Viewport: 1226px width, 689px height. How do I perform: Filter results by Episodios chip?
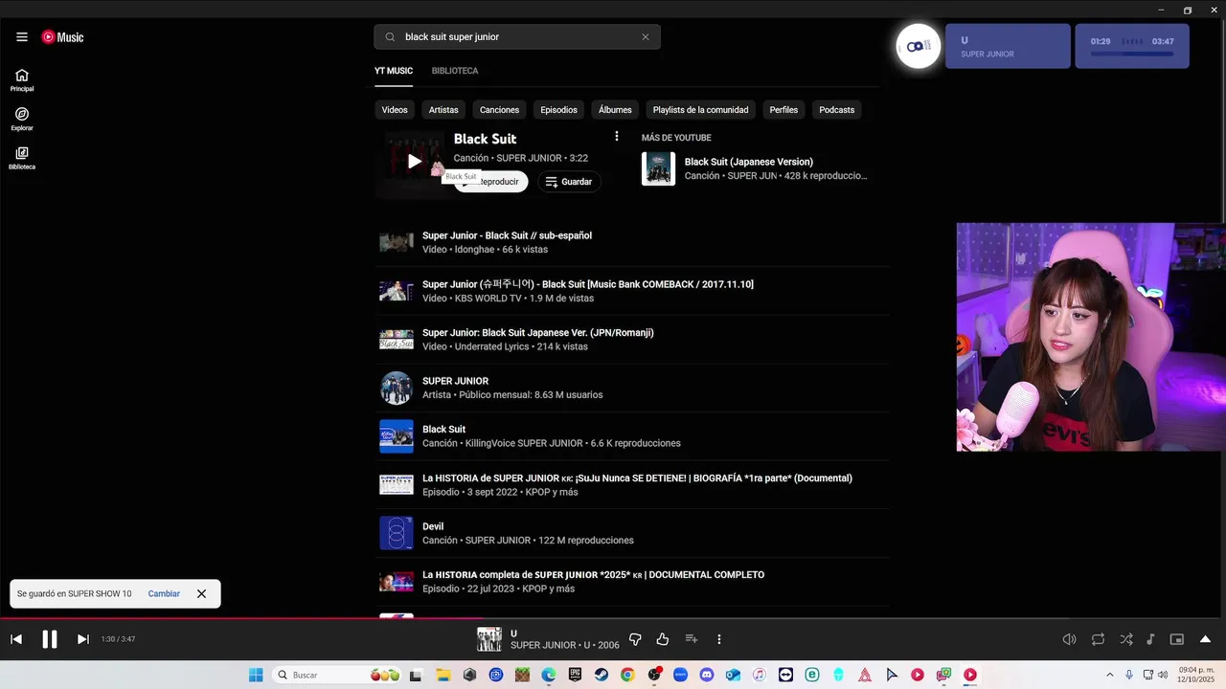point(558,110)
